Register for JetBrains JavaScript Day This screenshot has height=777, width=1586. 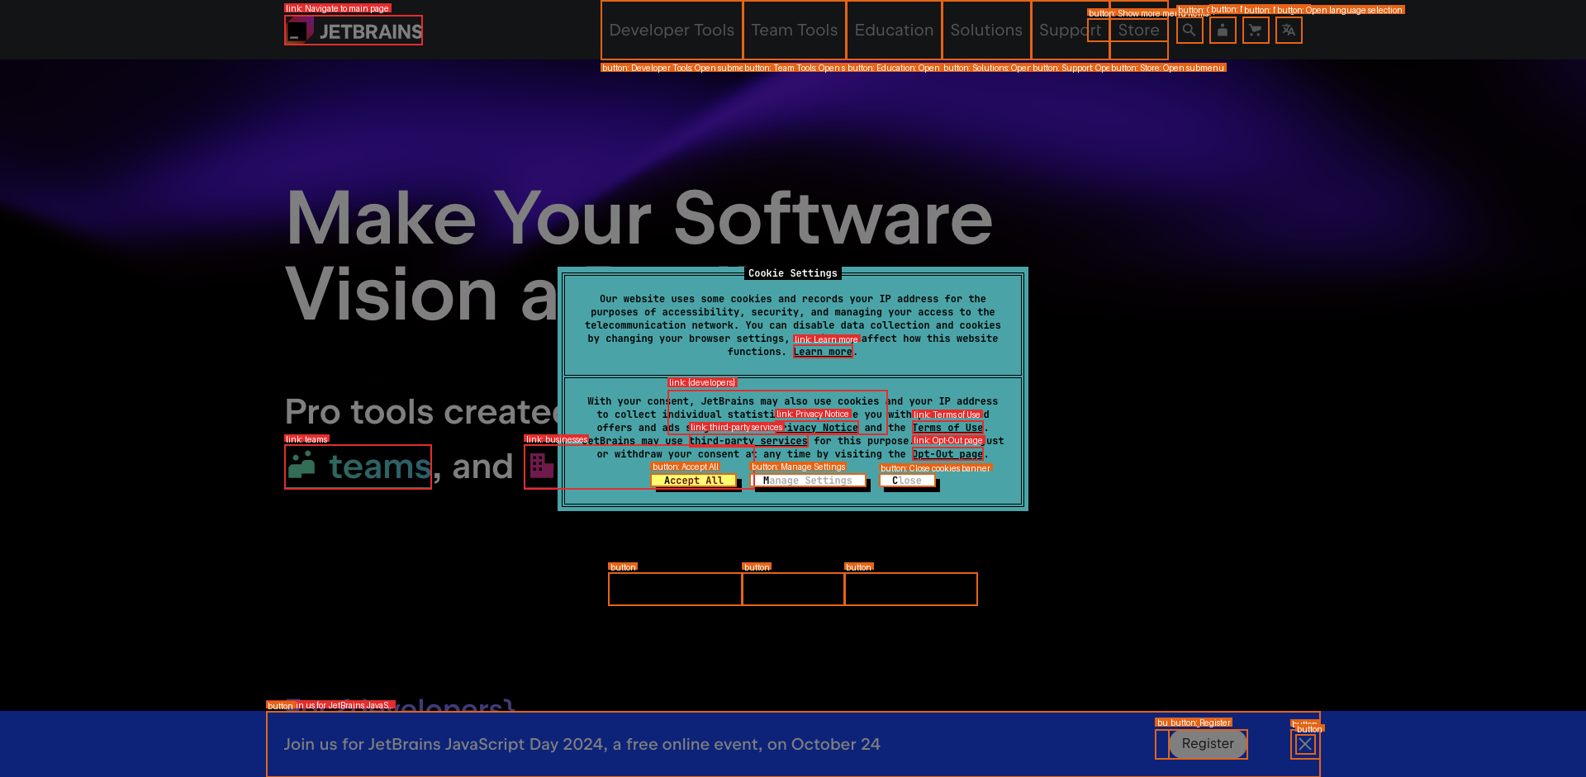[1207, 744]
